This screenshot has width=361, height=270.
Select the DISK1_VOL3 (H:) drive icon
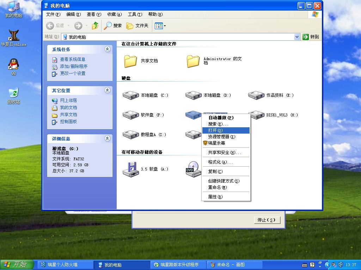[256, 115]
